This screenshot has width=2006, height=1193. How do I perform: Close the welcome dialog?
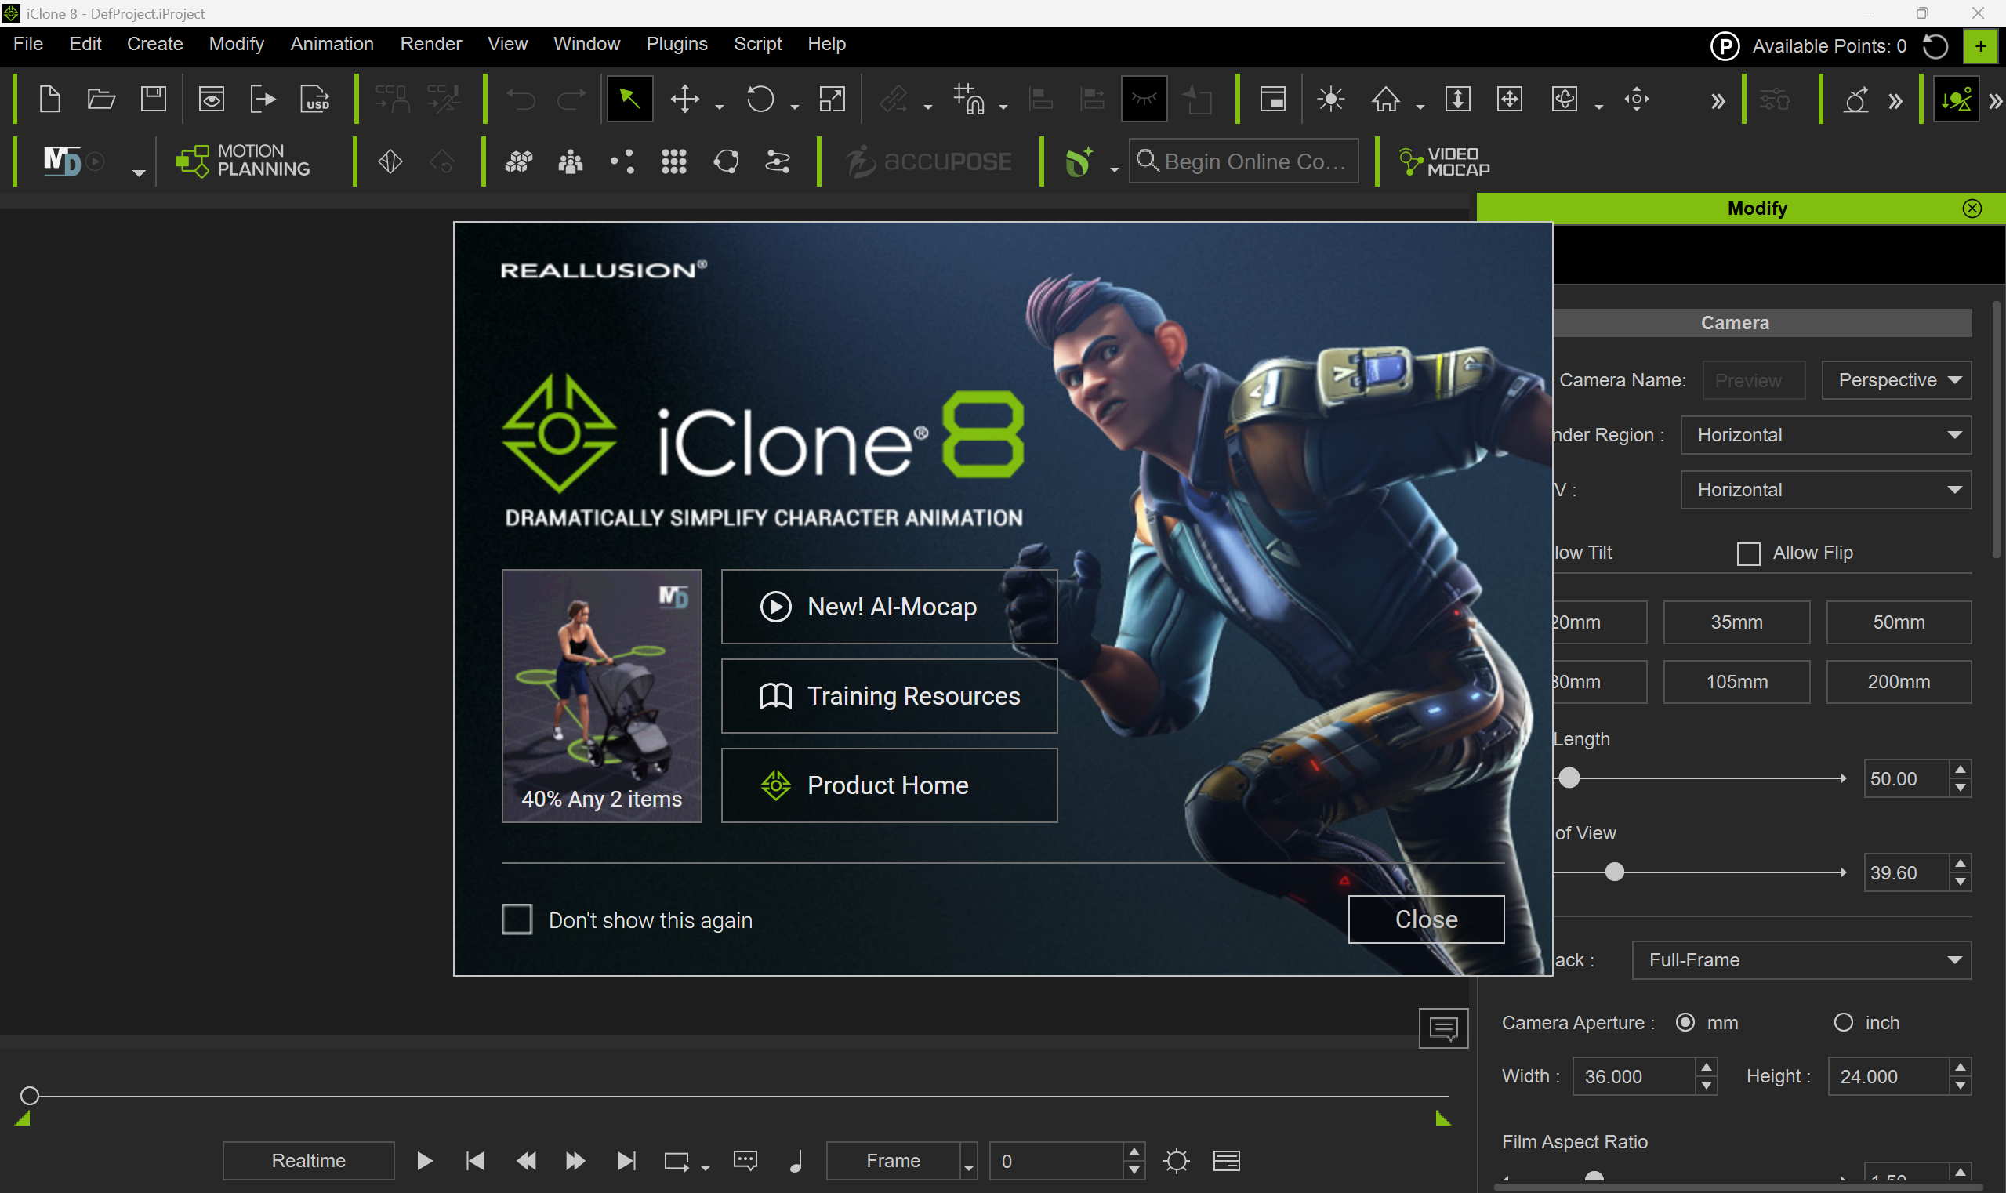click(x=1427, y=919)
